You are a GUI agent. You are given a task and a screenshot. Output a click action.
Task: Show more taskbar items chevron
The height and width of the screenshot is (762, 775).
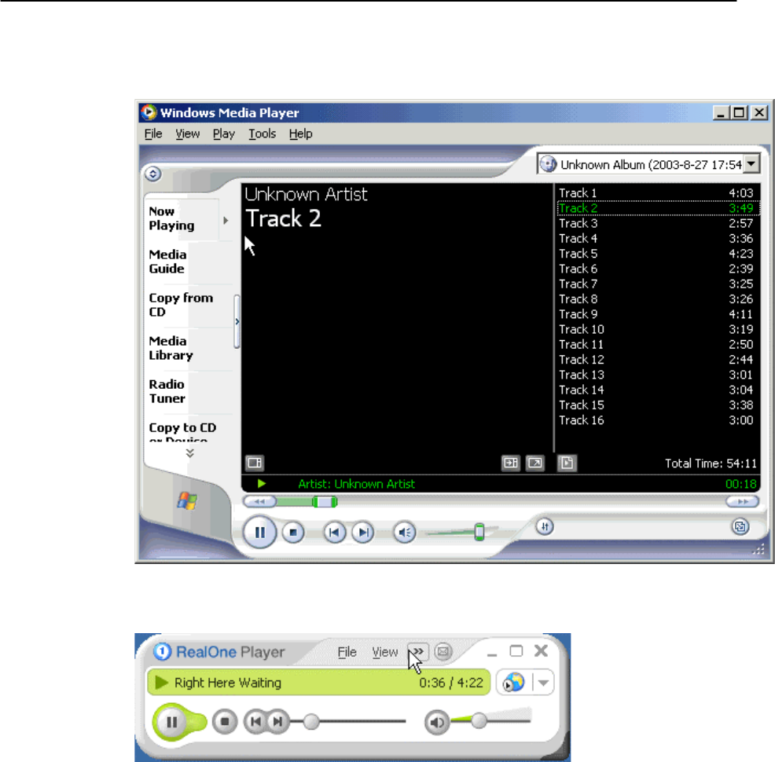pos(189,452)
